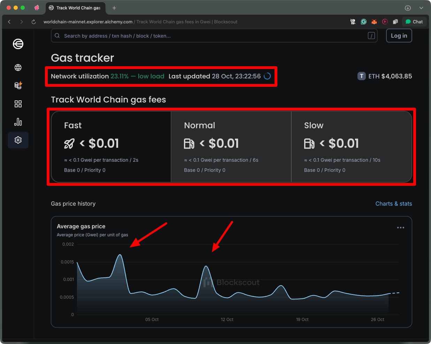Open the green Chat widget
This screenshot has width=431, height=344.
414,22
